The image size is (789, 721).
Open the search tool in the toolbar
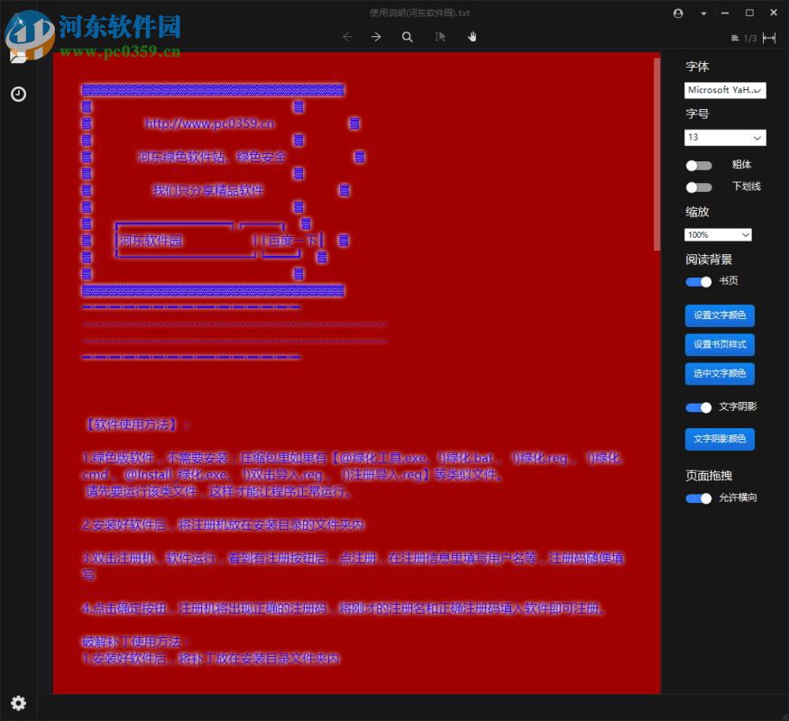407,36
